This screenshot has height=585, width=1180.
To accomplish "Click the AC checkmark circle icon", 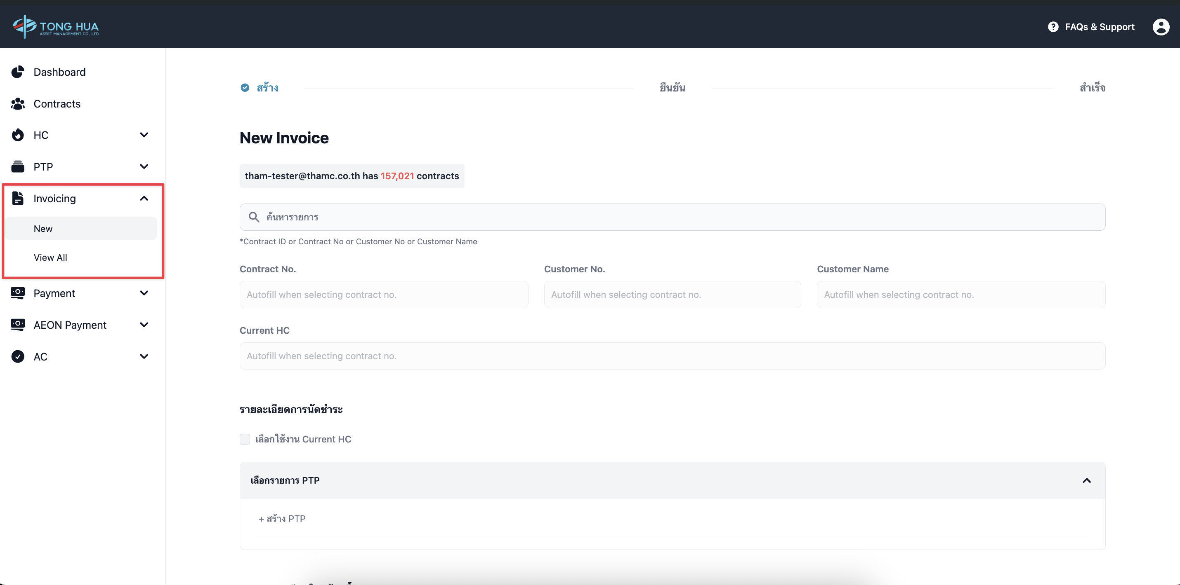I will click(x=17, y=356).
